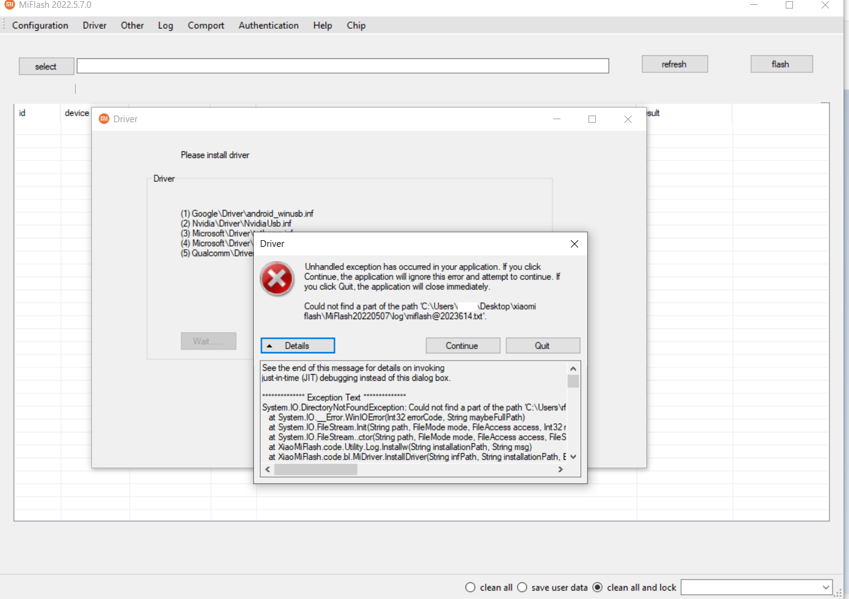Click the 'Could not find a part of the path' message

(x=420, y=311)
